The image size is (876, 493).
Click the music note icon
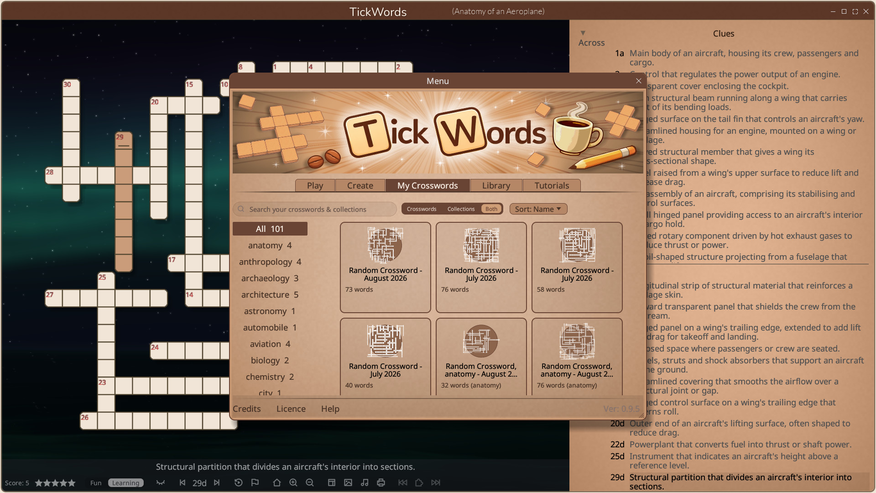coord(365,483)
